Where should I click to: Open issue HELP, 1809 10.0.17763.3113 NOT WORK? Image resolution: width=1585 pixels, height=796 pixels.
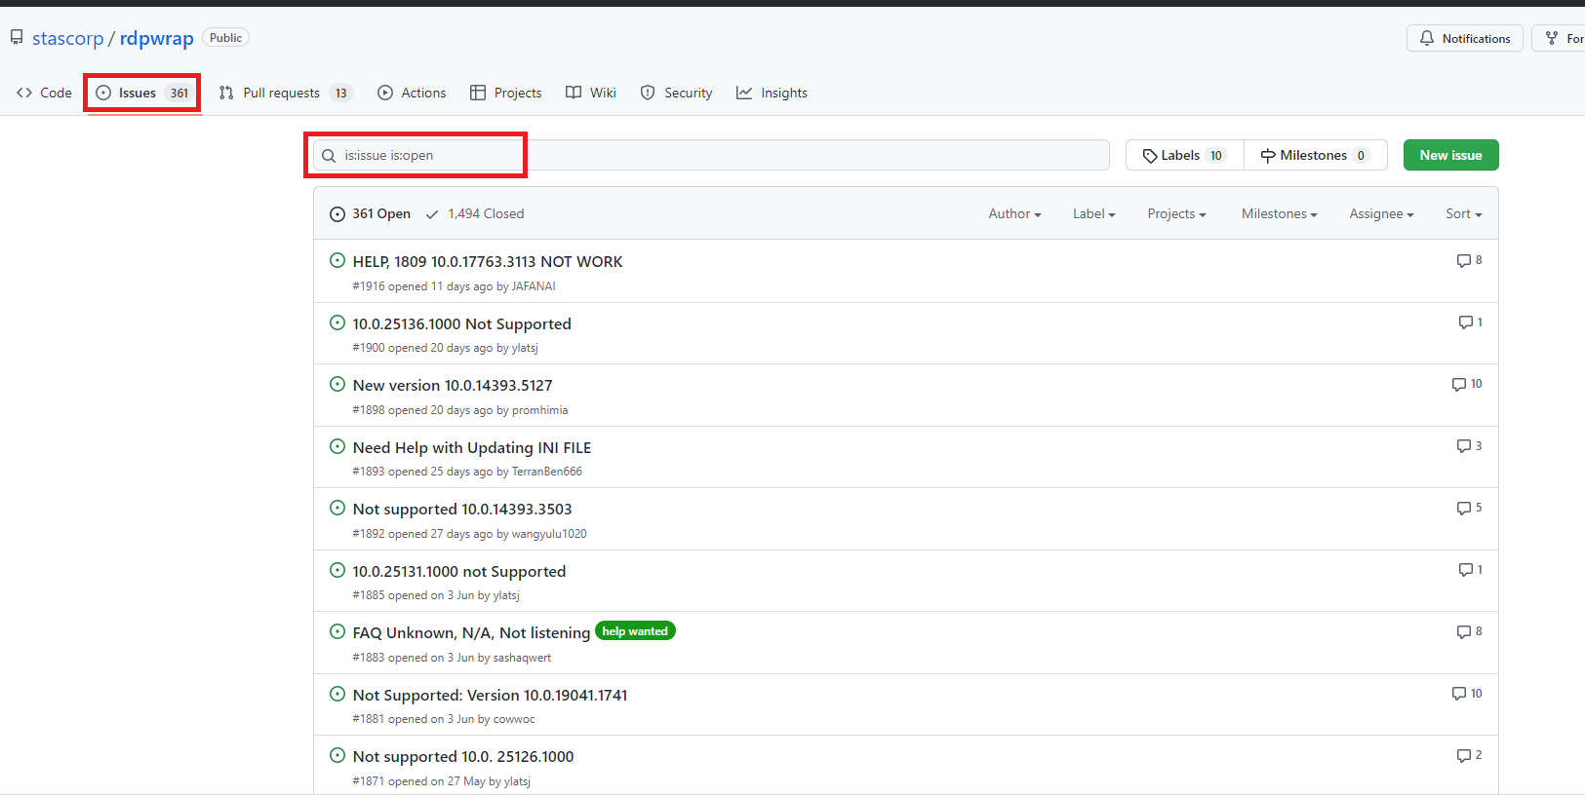point(488,261)
